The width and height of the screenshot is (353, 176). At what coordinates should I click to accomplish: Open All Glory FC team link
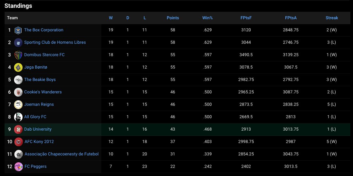(x=35, y=117)
